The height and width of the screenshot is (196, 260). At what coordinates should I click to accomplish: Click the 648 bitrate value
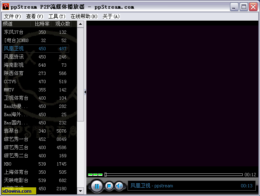pyautogui.click(x=42, y=65)
